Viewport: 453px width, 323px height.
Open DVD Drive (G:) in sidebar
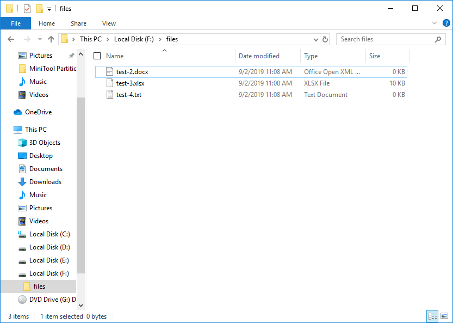[x=47, y=299]
